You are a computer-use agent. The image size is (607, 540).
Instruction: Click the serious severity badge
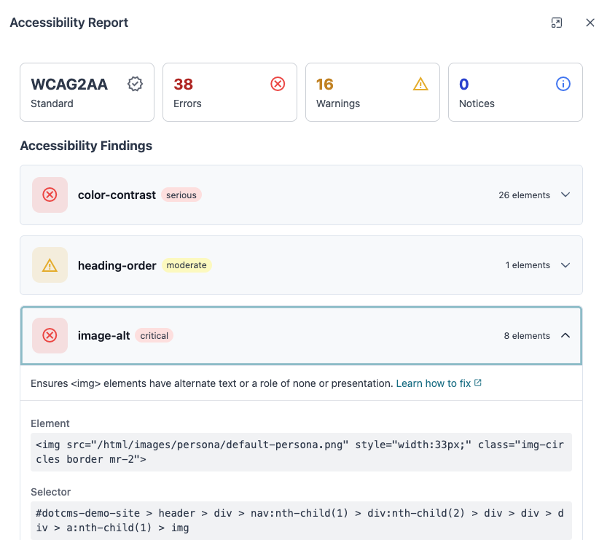181,195
